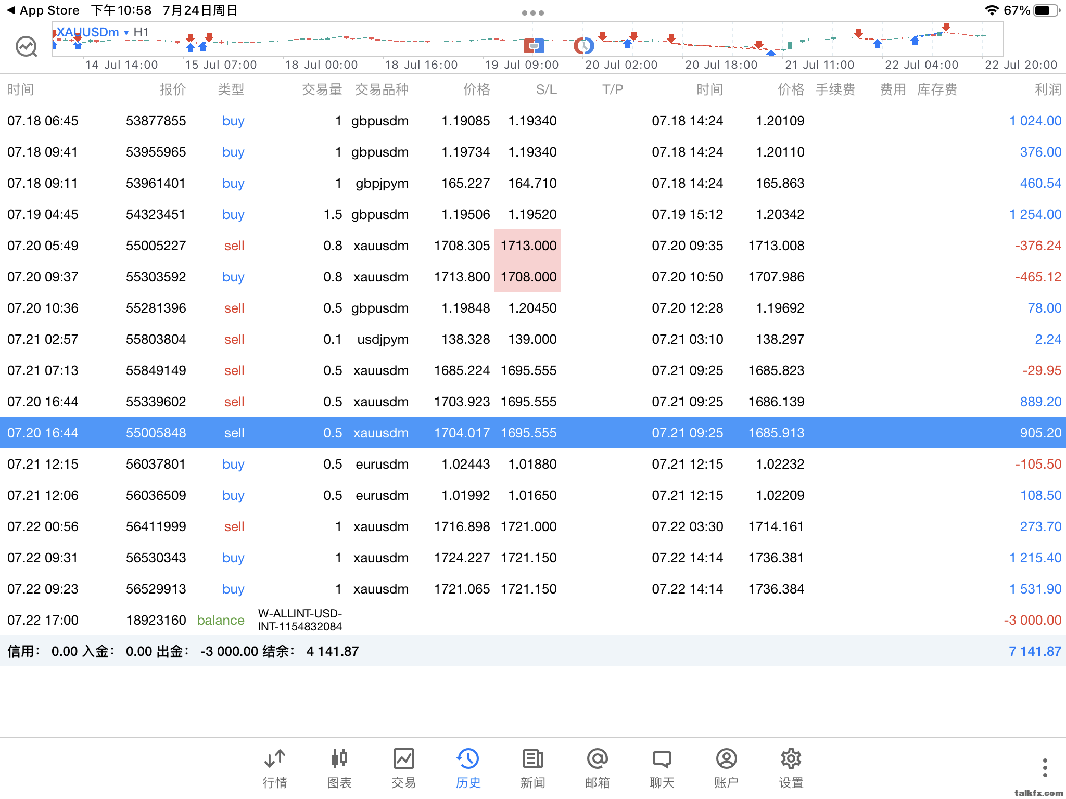Tap the total profit 7 141.87
This screenshot has height=799, width=1066.
(x=1035, y=651)
